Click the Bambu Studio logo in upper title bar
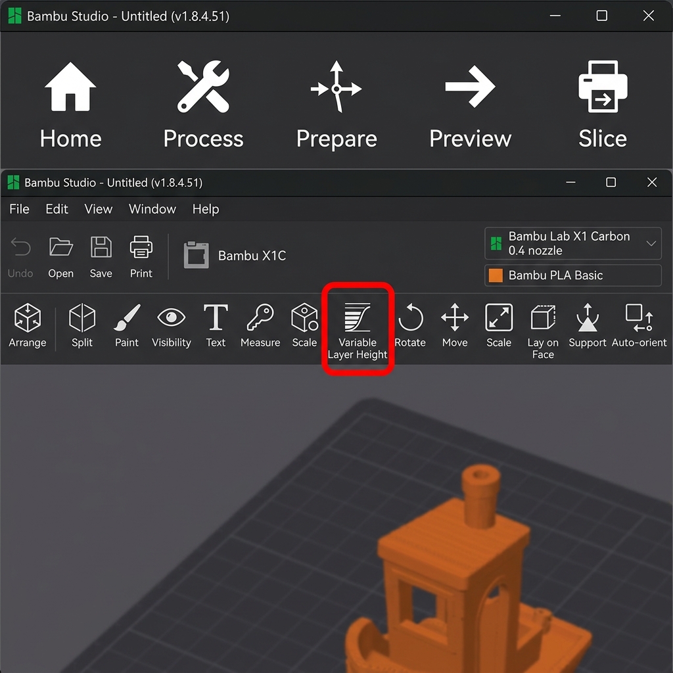This screenshot has height=673, width=673. click(x=14, y=16)
